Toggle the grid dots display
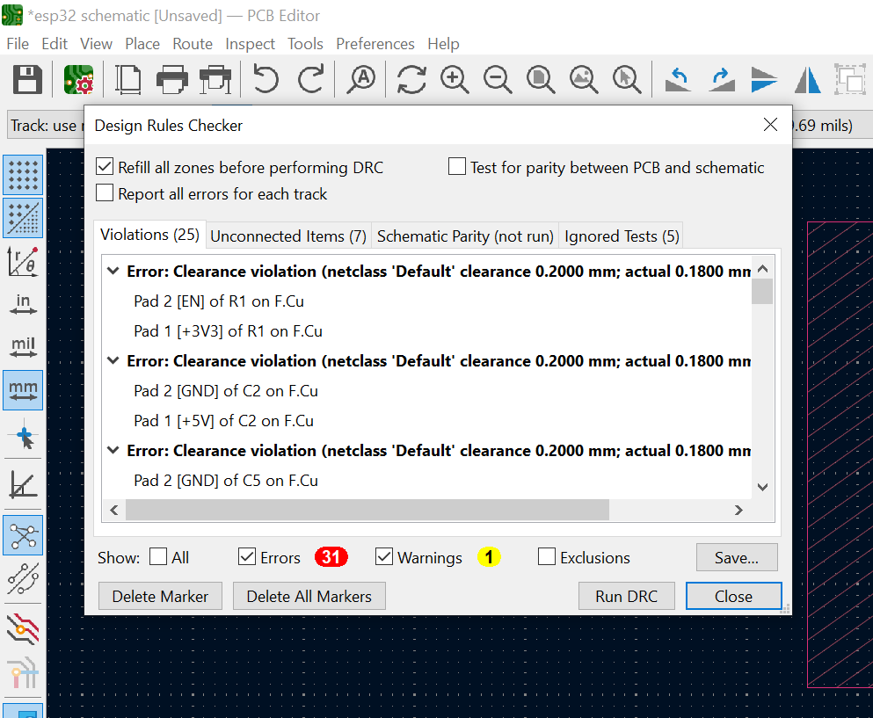The image size is (873, 718). pyautogui.click(x=23, y=175)
